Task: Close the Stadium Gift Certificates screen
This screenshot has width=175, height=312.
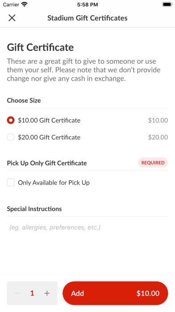Action: (12, 18)
